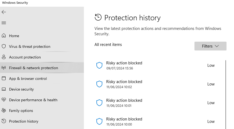Screen dimensions: 234x129
Task: Click the Device performance & health heart icon
Action: (4, 100)
